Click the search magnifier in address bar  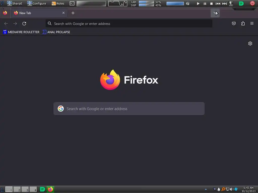pos(50,24)
